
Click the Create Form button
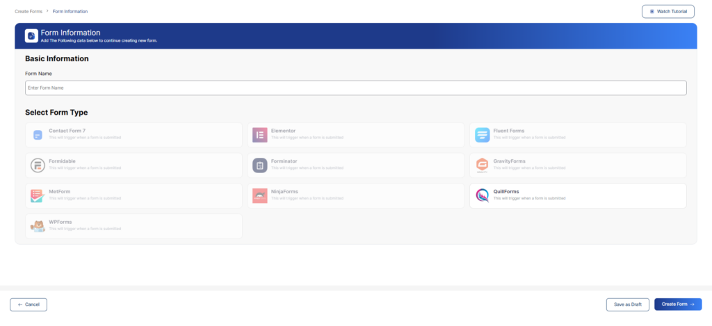[677, 304]
